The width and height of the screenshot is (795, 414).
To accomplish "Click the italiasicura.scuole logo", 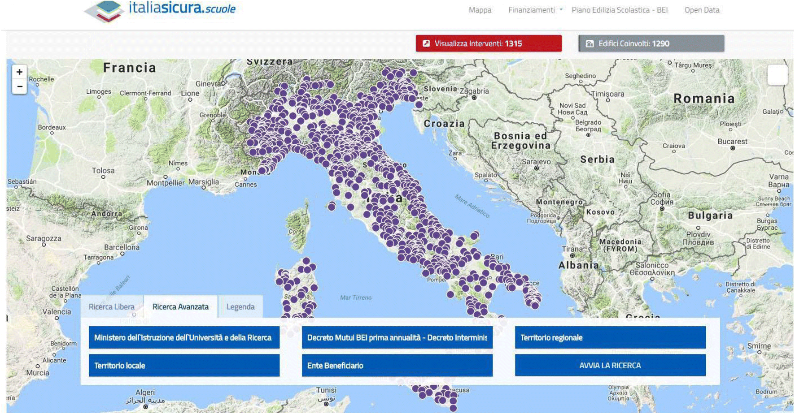I will (160, 11).
